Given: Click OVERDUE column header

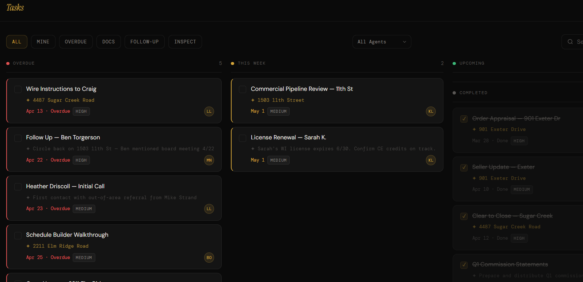Looking at the screenshot, I should pyautogui.click(x=24, y=63).
